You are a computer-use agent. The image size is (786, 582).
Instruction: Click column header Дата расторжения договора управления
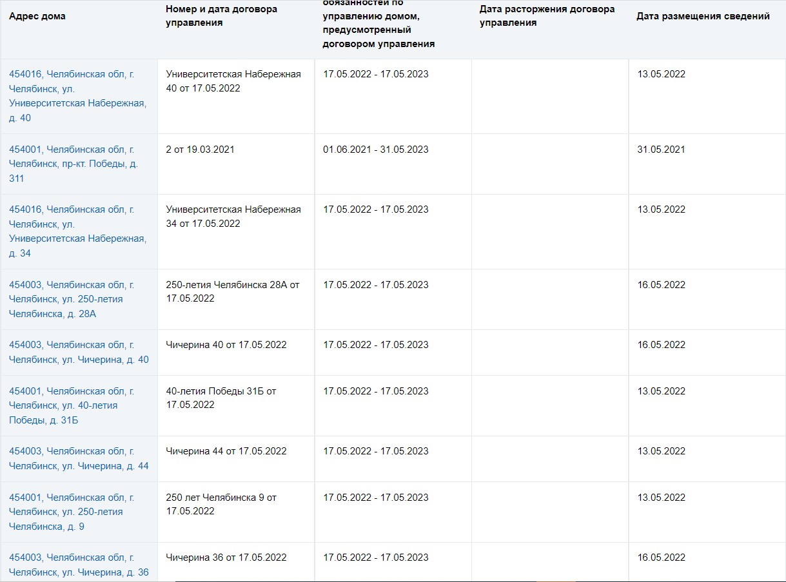[547, 16]
